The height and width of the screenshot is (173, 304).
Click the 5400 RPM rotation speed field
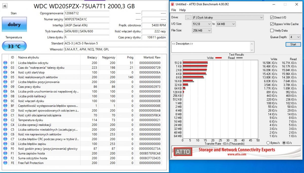point(154,25)
